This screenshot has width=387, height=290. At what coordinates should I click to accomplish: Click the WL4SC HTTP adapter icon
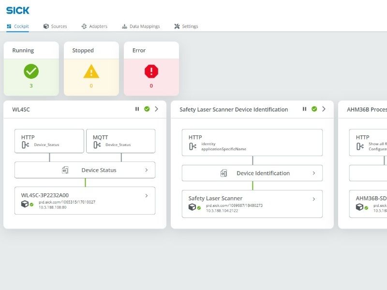pos(26,145)
